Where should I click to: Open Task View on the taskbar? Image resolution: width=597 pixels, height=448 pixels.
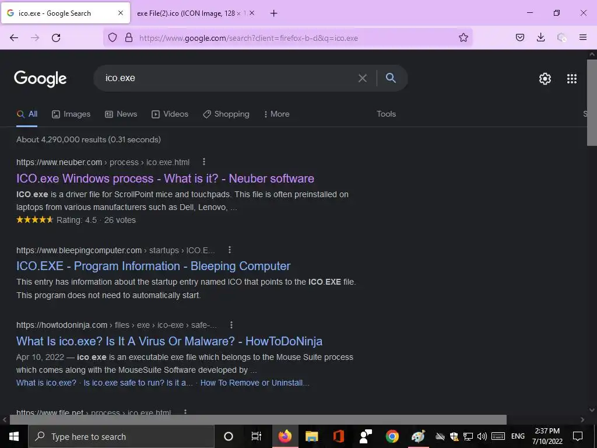[x=257, y=436]
